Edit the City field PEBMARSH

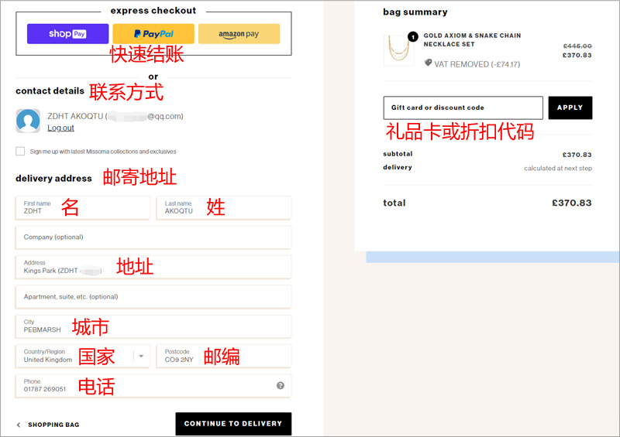coord(153,326)
